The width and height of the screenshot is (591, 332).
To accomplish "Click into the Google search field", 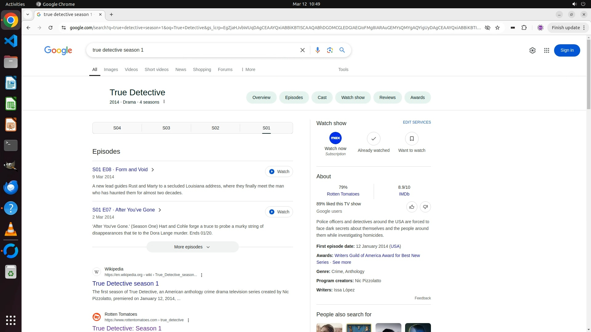I will click(191, 50).
